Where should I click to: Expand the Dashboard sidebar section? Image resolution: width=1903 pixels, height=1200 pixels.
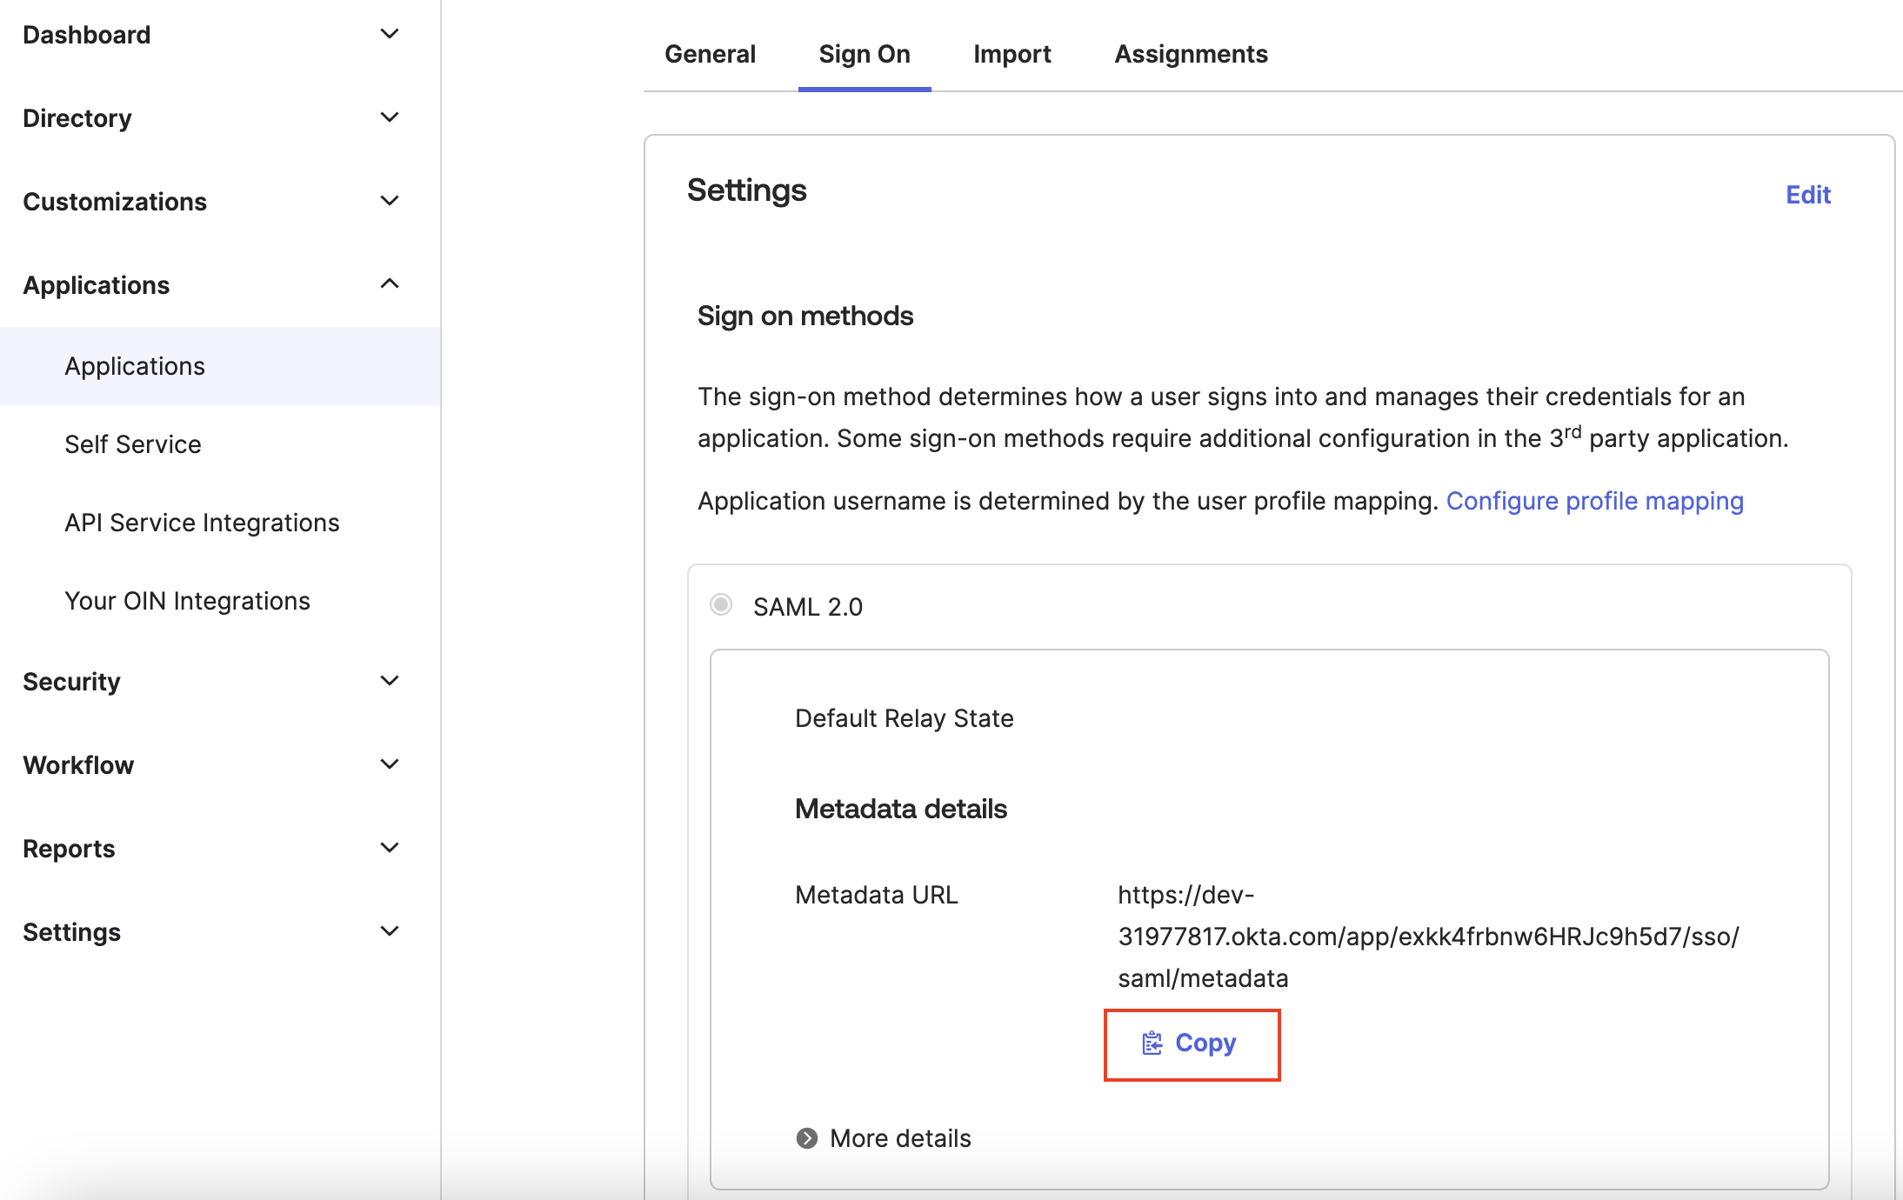click(390, 34)
